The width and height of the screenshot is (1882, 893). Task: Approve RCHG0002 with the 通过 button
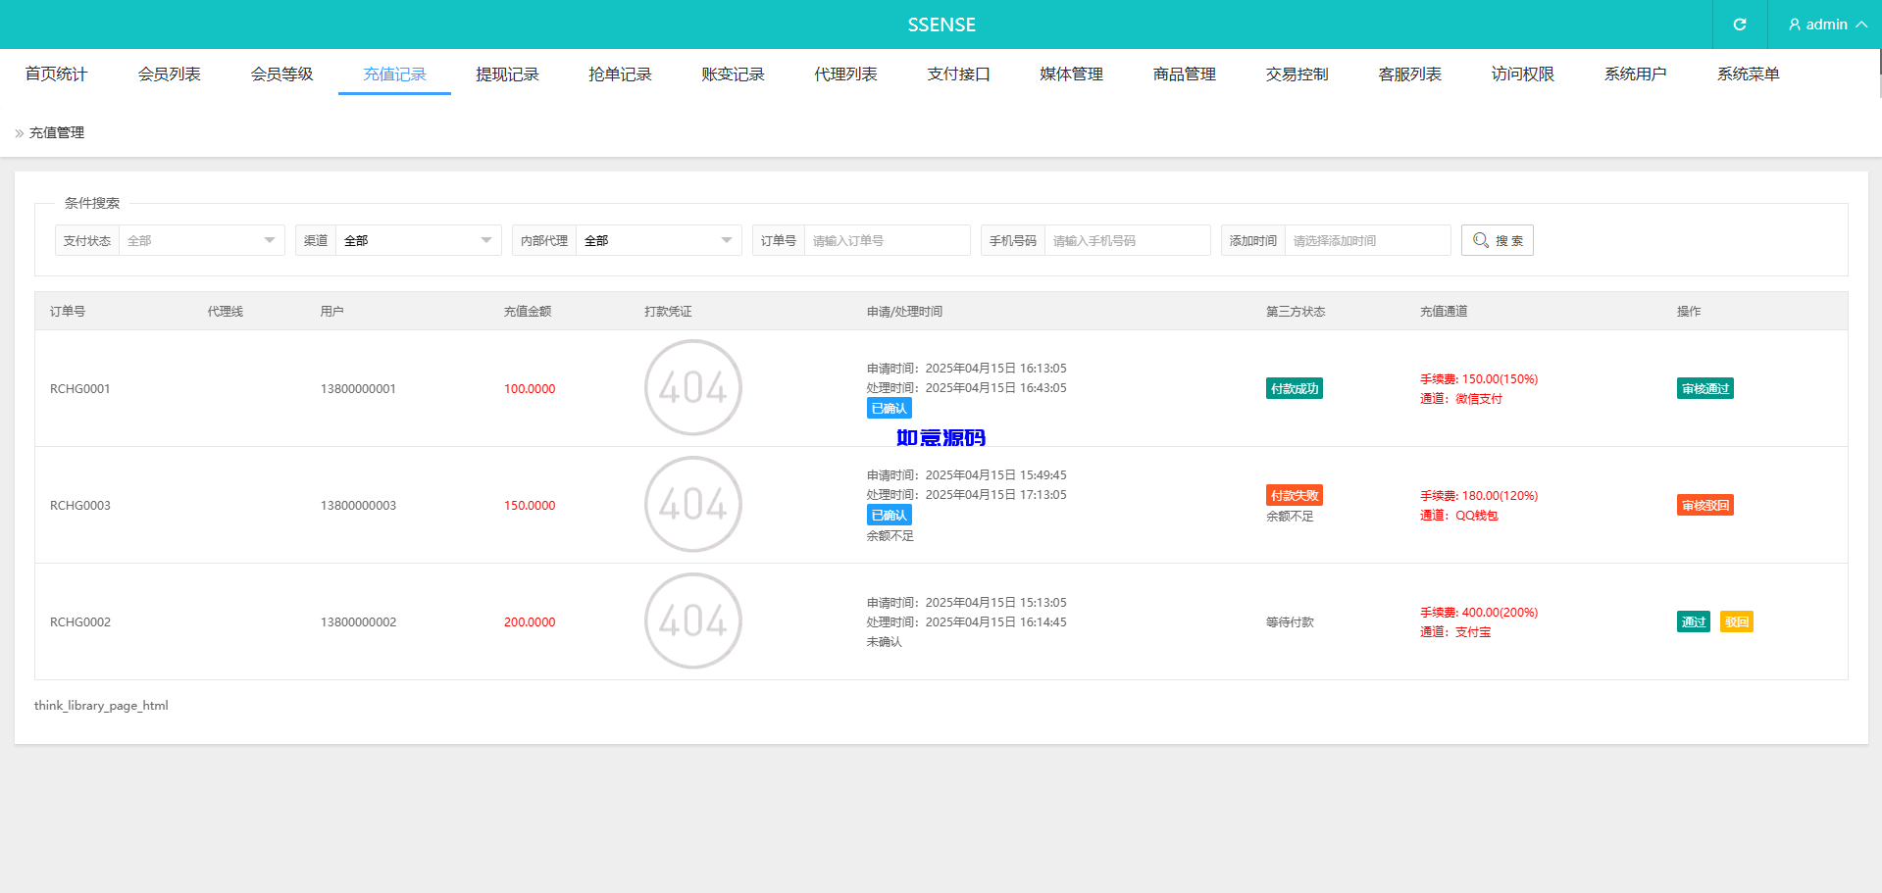(x=1694, y=621)
